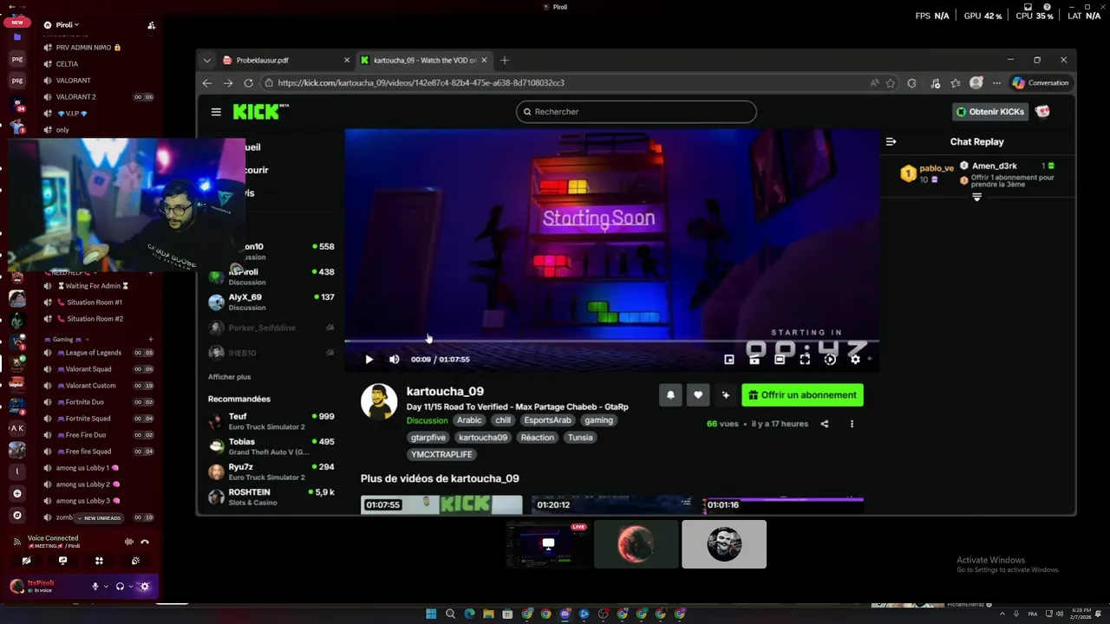Image resolution: width=1110 pixels, height=624 pixels.
Task: Play the Kick VOD video
Action: click(369, 359)
